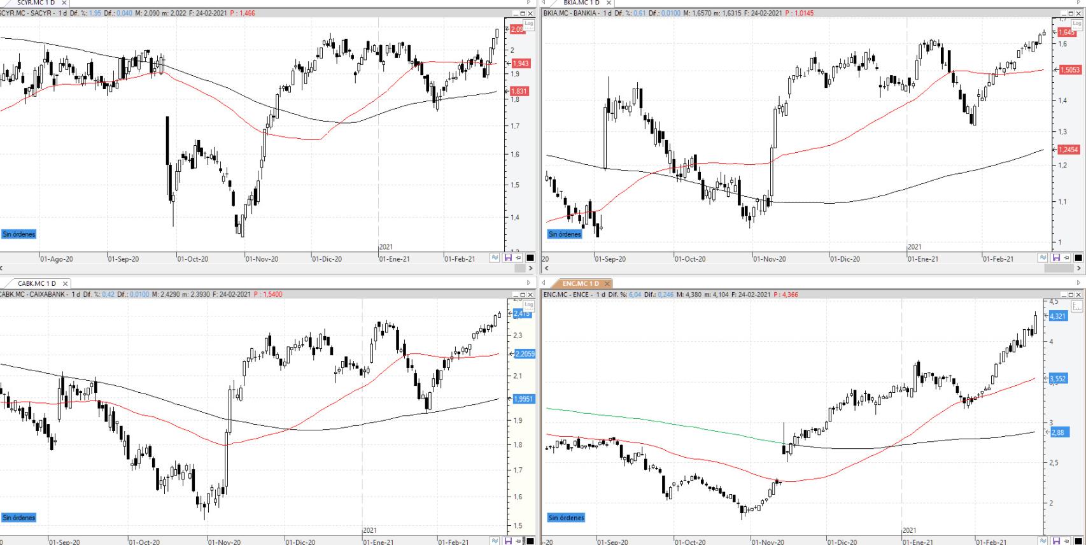Click the pin icon under SACYR chart
This screenshot has width=1086, height=545.
coord(518,258)
